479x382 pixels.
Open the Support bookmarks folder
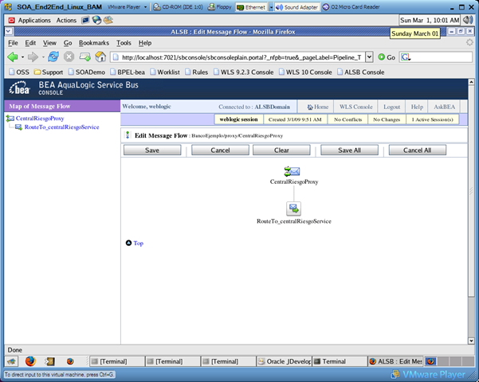pyautogui.click(x=49, y=72)
